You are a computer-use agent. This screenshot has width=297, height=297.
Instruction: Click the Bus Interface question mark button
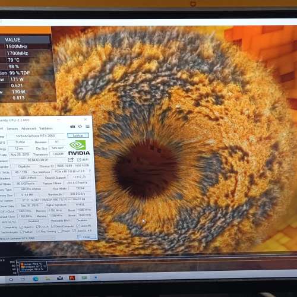click(x=90, y=170)
